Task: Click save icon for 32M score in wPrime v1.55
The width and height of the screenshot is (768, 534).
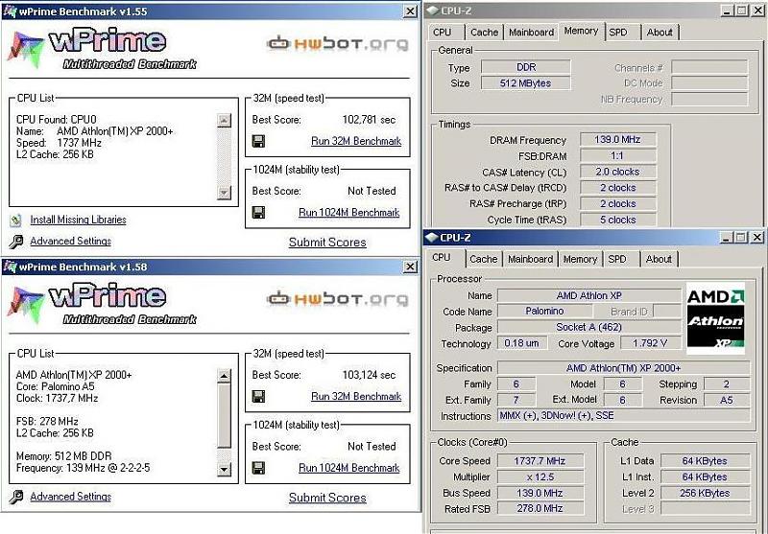Action: pos(258,141)
